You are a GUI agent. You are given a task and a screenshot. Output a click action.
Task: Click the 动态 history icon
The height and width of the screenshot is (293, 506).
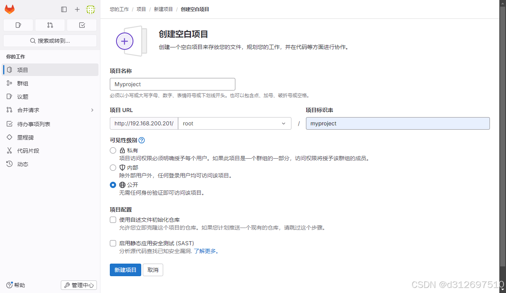pos(9,164)
